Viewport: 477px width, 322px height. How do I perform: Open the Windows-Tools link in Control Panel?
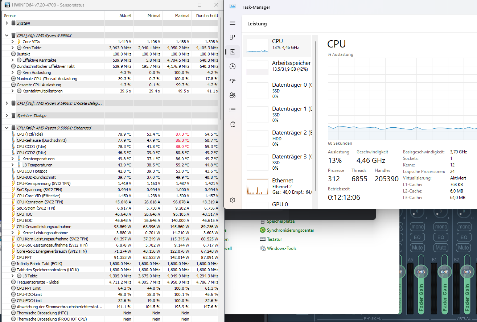pyautogui.click(x=281, y=248)
